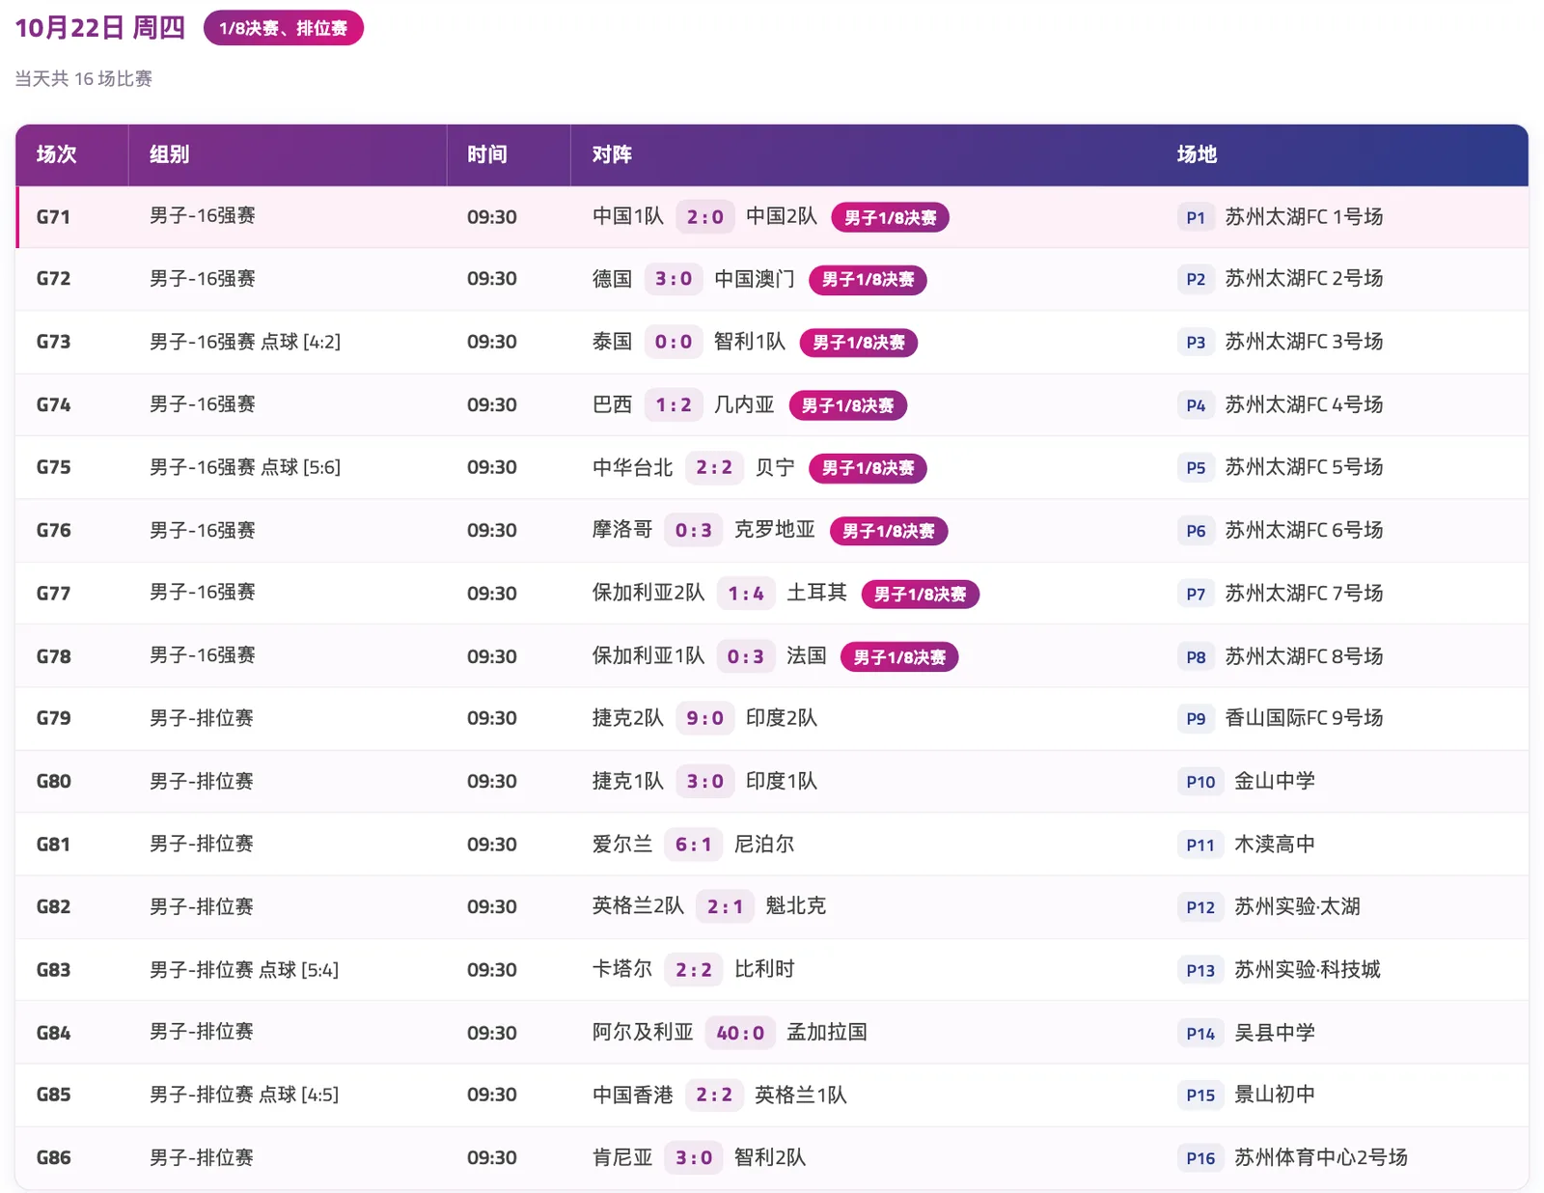This screenshot has width=1544, height=1193.
Task: Click team name 德国 in G72
Action: pyautogui.click(x=612, y=279)
